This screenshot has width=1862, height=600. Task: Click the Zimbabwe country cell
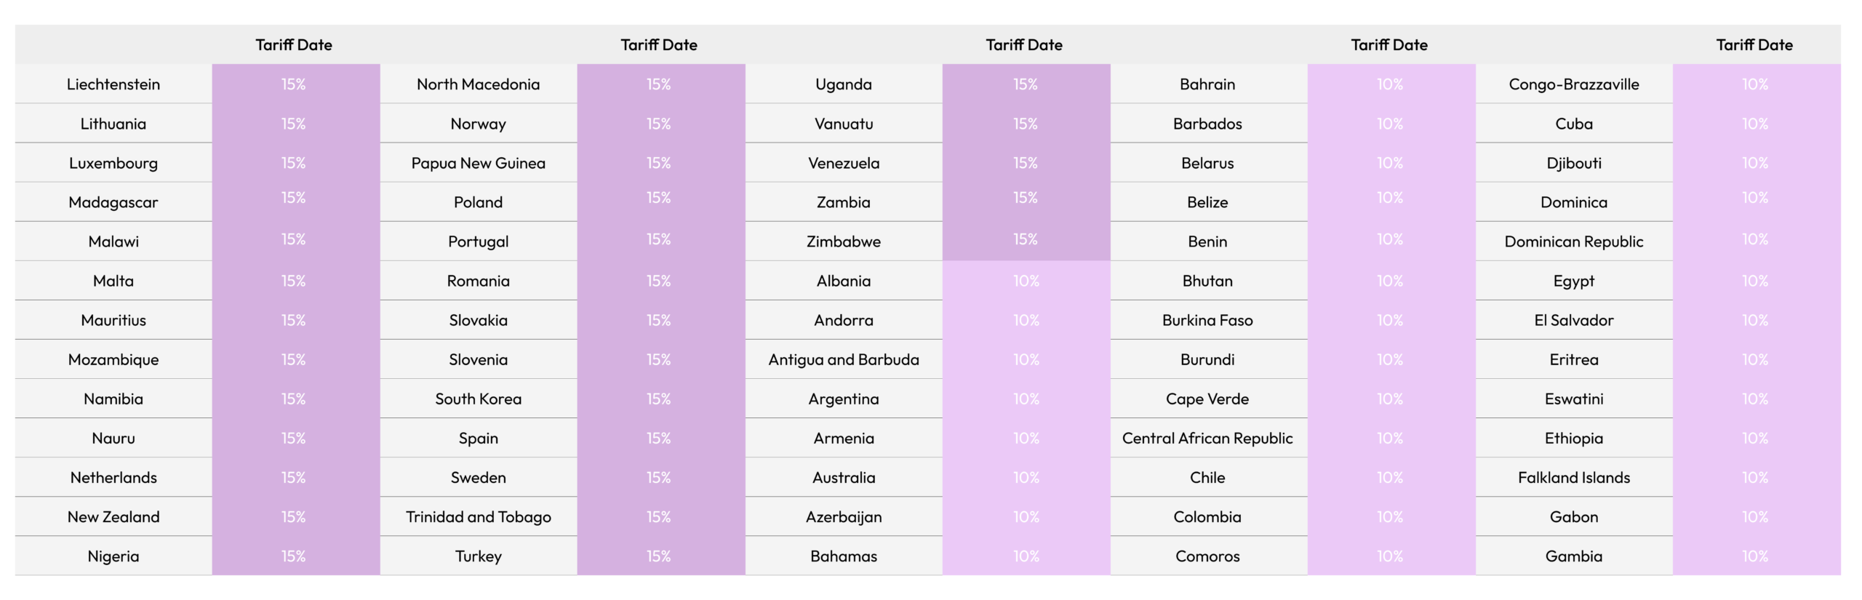point(844,241)
